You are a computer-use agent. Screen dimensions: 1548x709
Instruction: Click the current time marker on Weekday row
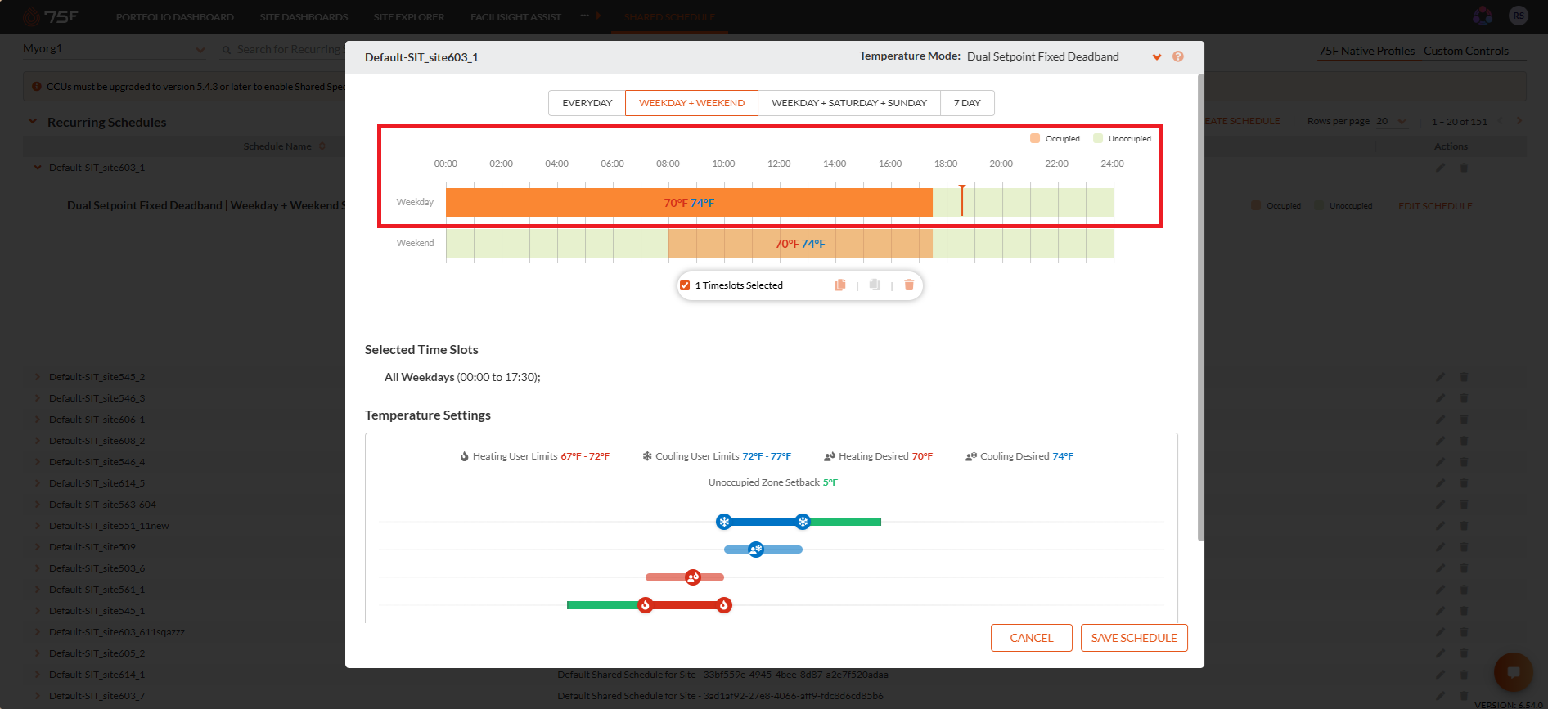coord(962,200)
